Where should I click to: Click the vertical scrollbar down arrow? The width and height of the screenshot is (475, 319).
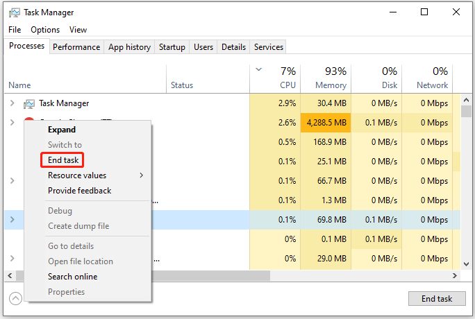tap(466, 264)
